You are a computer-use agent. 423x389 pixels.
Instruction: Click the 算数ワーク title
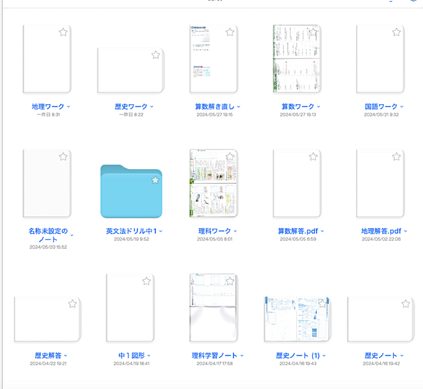click(298, 107)
